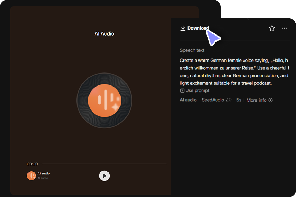Click the 'AI Audio' title text
Image resolution: width=296 pixels, height=197 pixels.
click(104, 34)
